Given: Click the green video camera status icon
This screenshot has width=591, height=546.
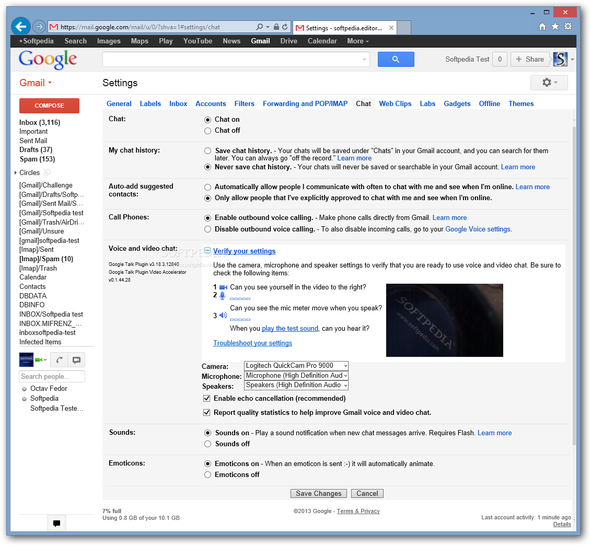Looking at the screenshot, I should [39, 360].
